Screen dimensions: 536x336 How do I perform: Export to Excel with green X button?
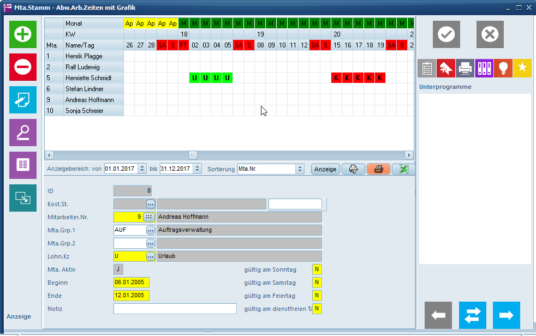[x=403, y=169]
